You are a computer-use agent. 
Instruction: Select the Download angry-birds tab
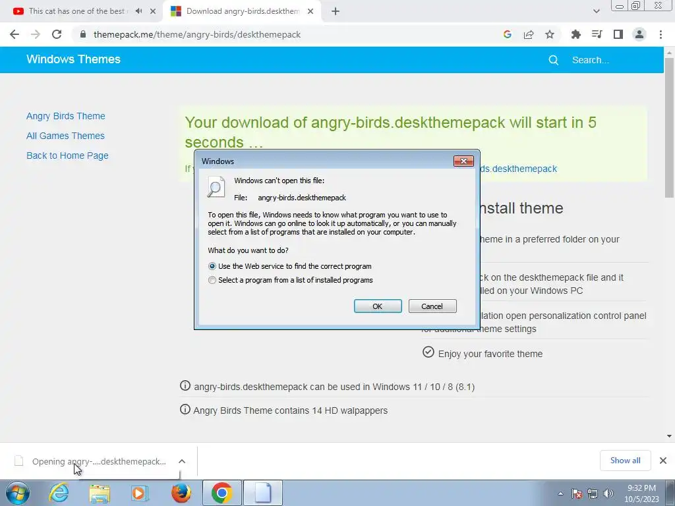pyautogui.click(x=243, y=11)
